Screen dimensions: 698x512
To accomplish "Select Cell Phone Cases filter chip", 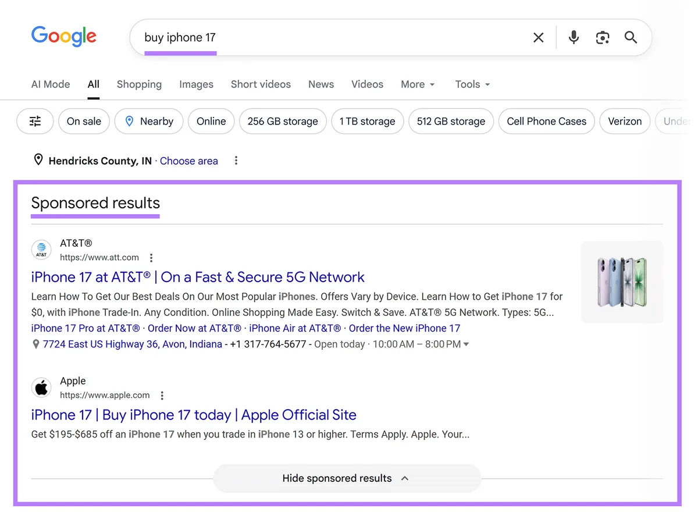I will click(x=547, y=122).
